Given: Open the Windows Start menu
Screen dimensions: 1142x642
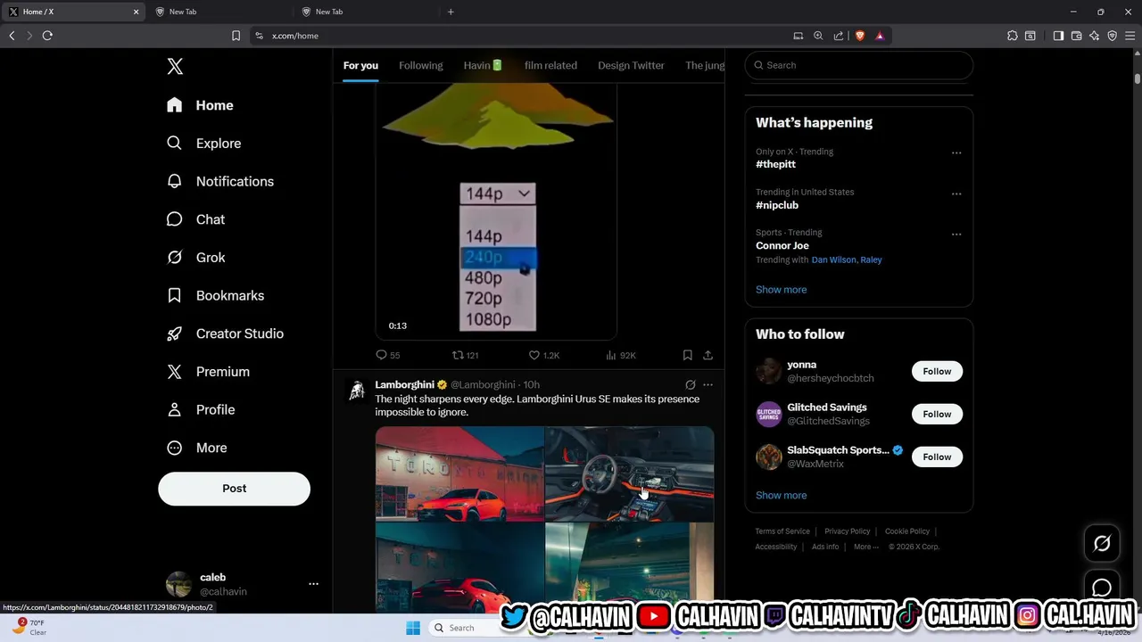Looking at the screenshot, I should (x=413, y=628).
